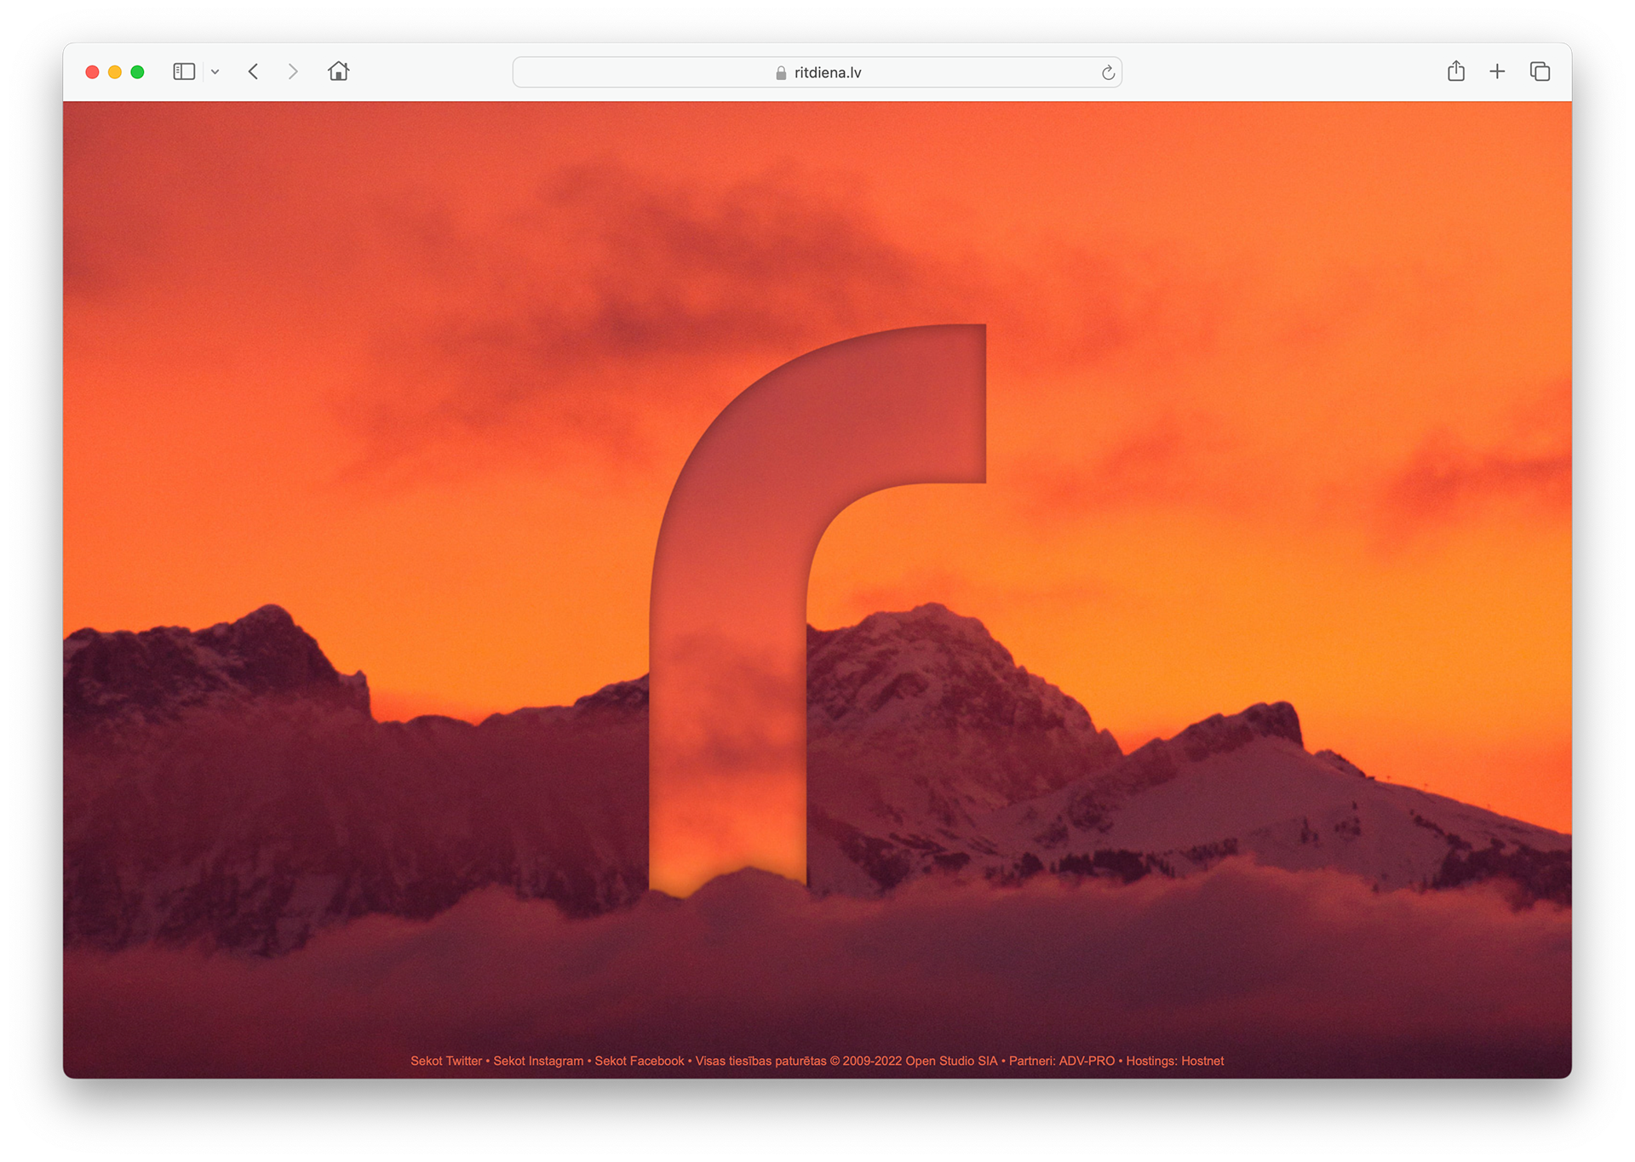
Task: Reload the page with refresh icon
Action: coord(1108,73)
